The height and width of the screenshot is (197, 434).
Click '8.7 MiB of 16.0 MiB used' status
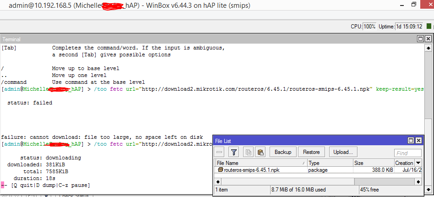point(315,190)
